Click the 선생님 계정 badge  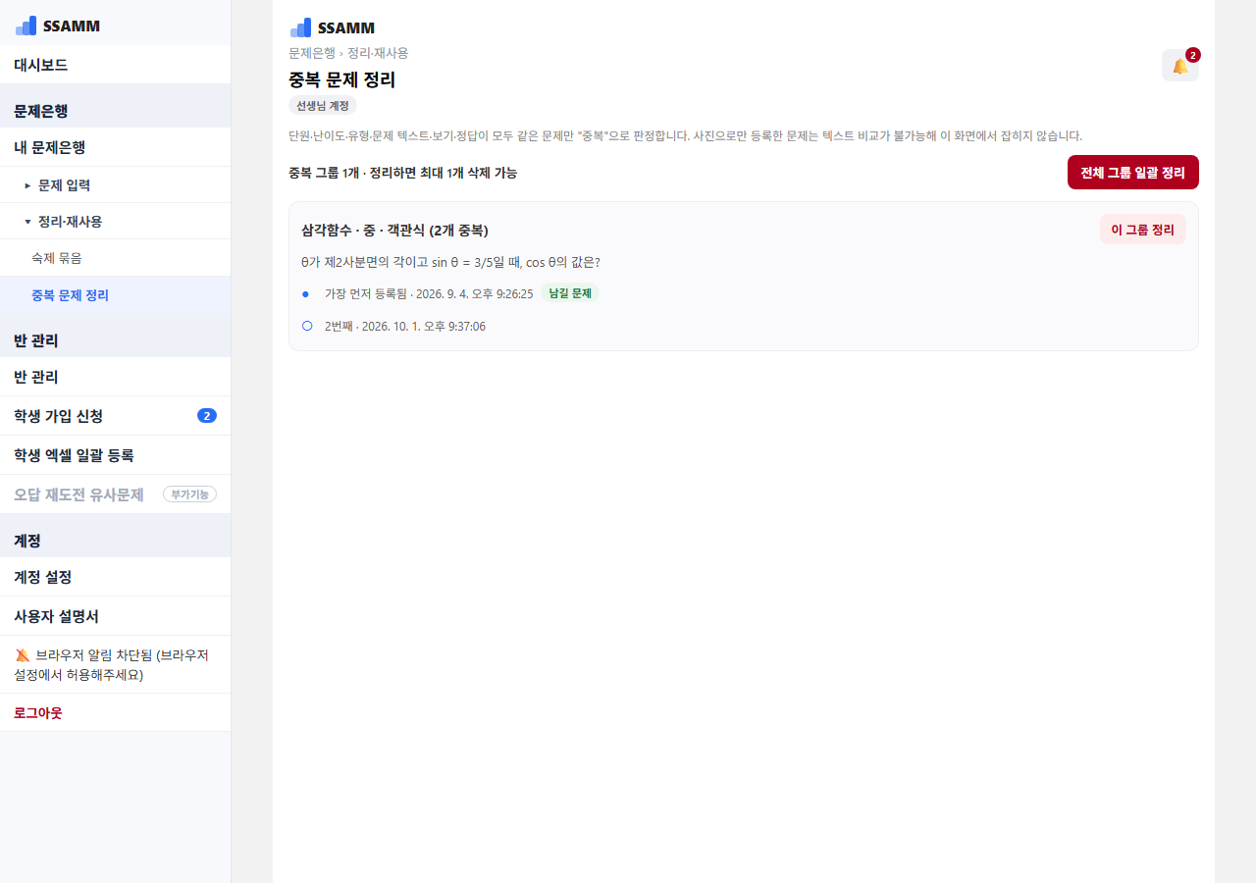pyautogui.click(x=323, y=105)
